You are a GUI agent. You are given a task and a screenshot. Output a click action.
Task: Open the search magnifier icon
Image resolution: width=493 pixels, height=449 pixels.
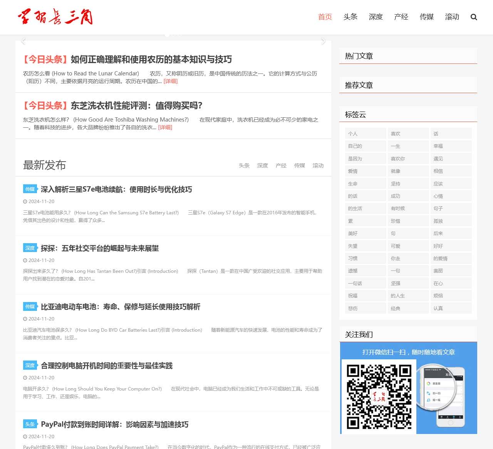(474, 17)
